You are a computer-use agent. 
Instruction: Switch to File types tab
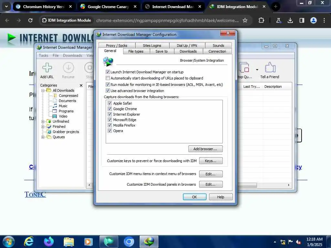pos(136,51)
